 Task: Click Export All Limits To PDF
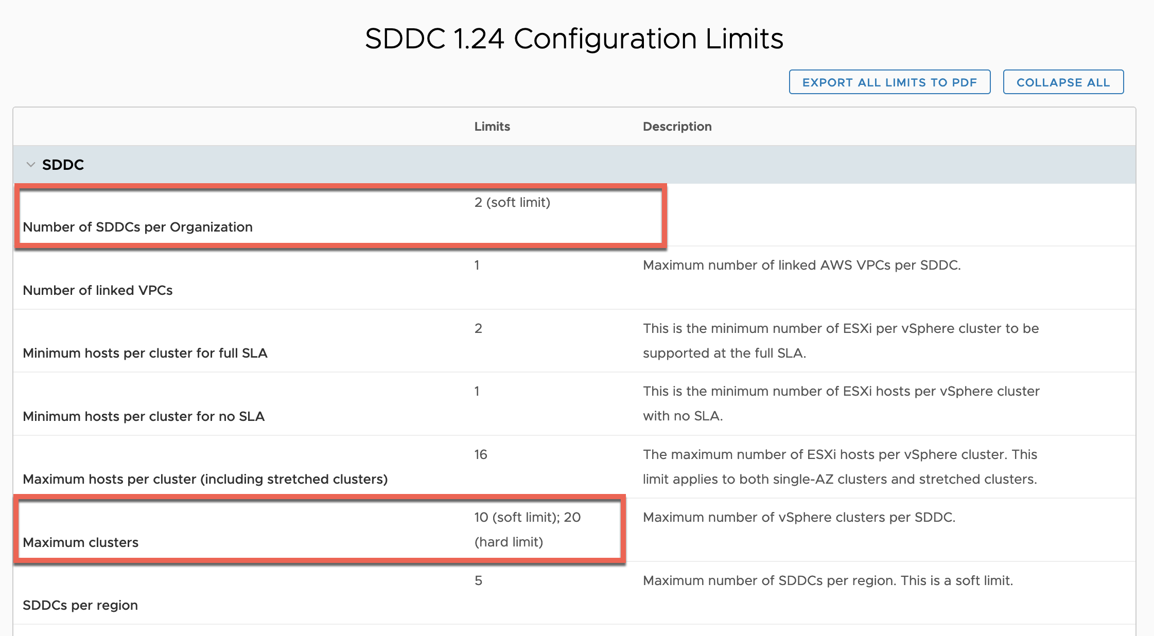tap(889, 82)
